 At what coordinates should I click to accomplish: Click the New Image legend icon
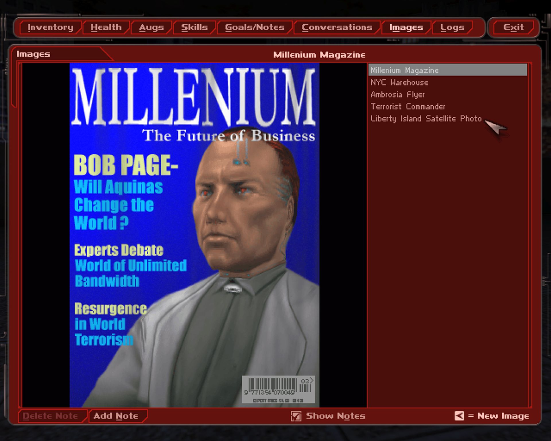(459, 416)
